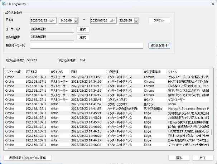This screenshot has height=164, width=217.
Task: Select the ログオフ row at 14:35:46
Action: tap(106, 100)
